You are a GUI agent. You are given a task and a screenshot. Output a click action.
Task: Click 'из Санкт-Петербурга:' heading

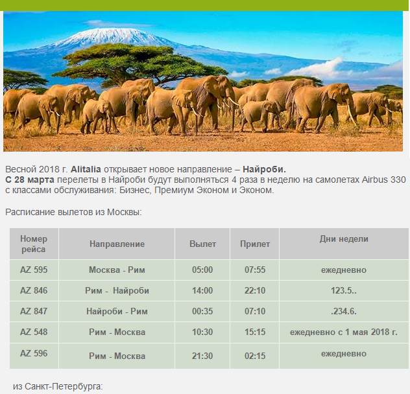point(58,386)
